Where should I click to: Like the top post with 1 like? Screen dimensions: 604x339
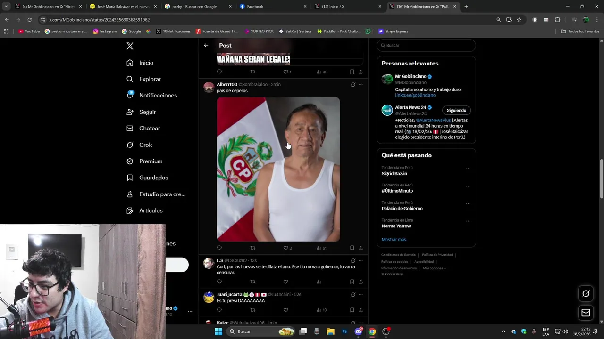point(287,72)
